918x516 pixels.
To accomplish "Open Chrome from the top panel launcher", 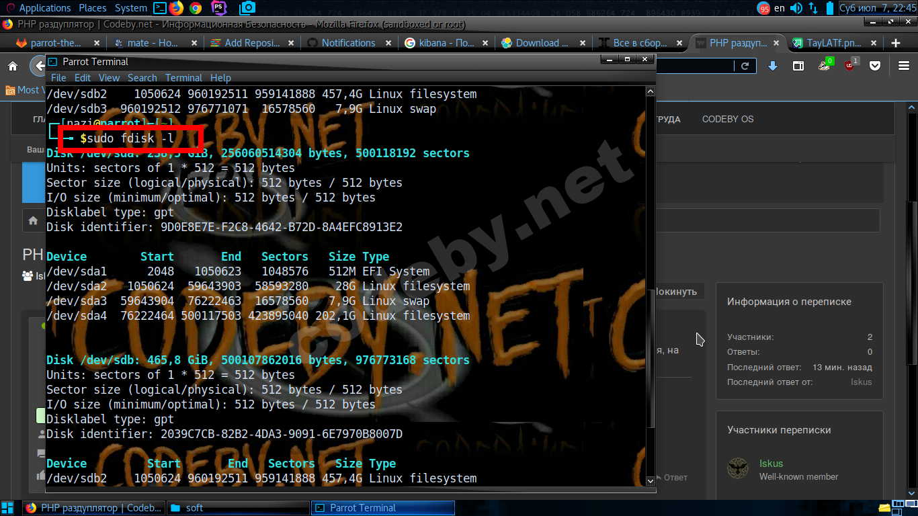I will coord(196,8).
